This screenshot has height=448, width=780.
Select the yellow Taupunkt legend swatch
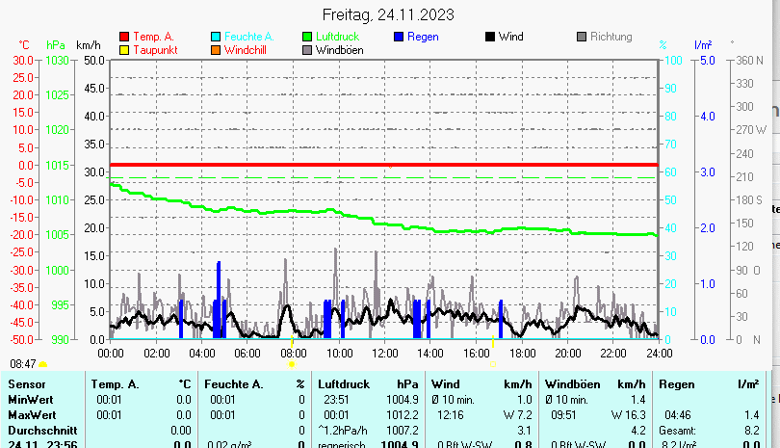pyautogui.click(x=123, y=50)
